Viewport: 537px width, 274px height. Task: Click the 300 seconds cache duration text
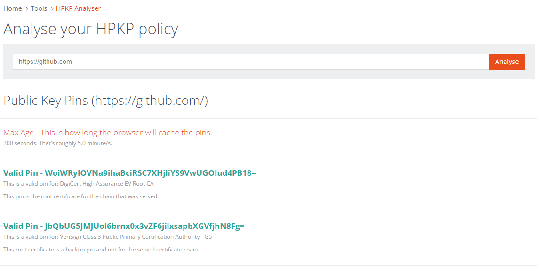56,143
